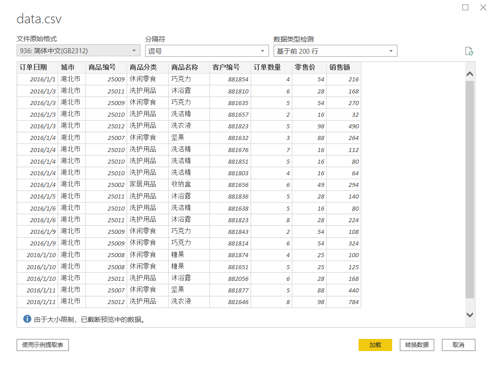
Task: Click customer number cell 881635
Action: point(230,103)
